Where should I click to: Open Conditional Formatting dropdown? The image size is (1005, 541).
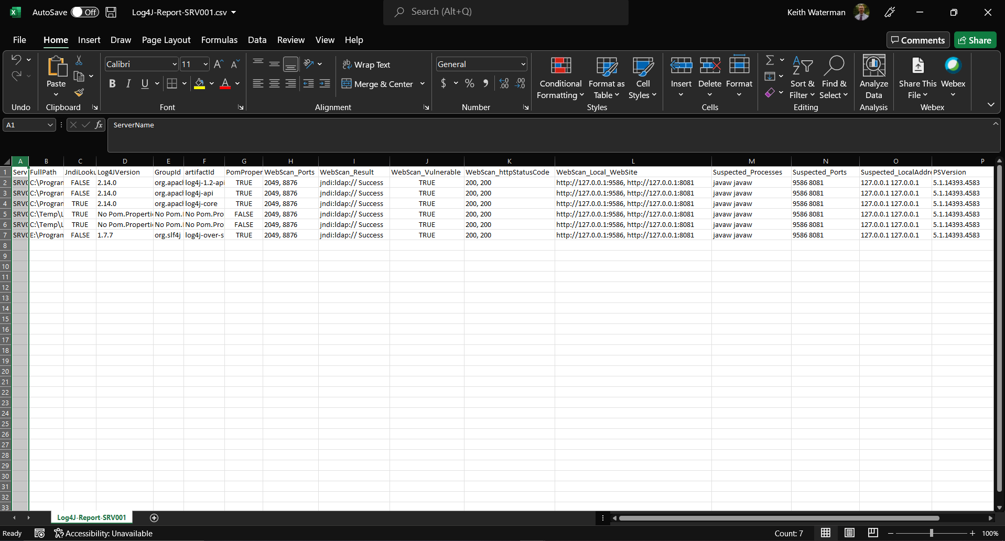pos(560,78)
